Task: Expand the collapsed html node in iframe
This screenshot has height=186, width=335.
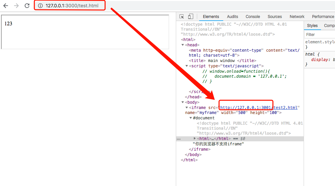Action: tap(195, 138)
